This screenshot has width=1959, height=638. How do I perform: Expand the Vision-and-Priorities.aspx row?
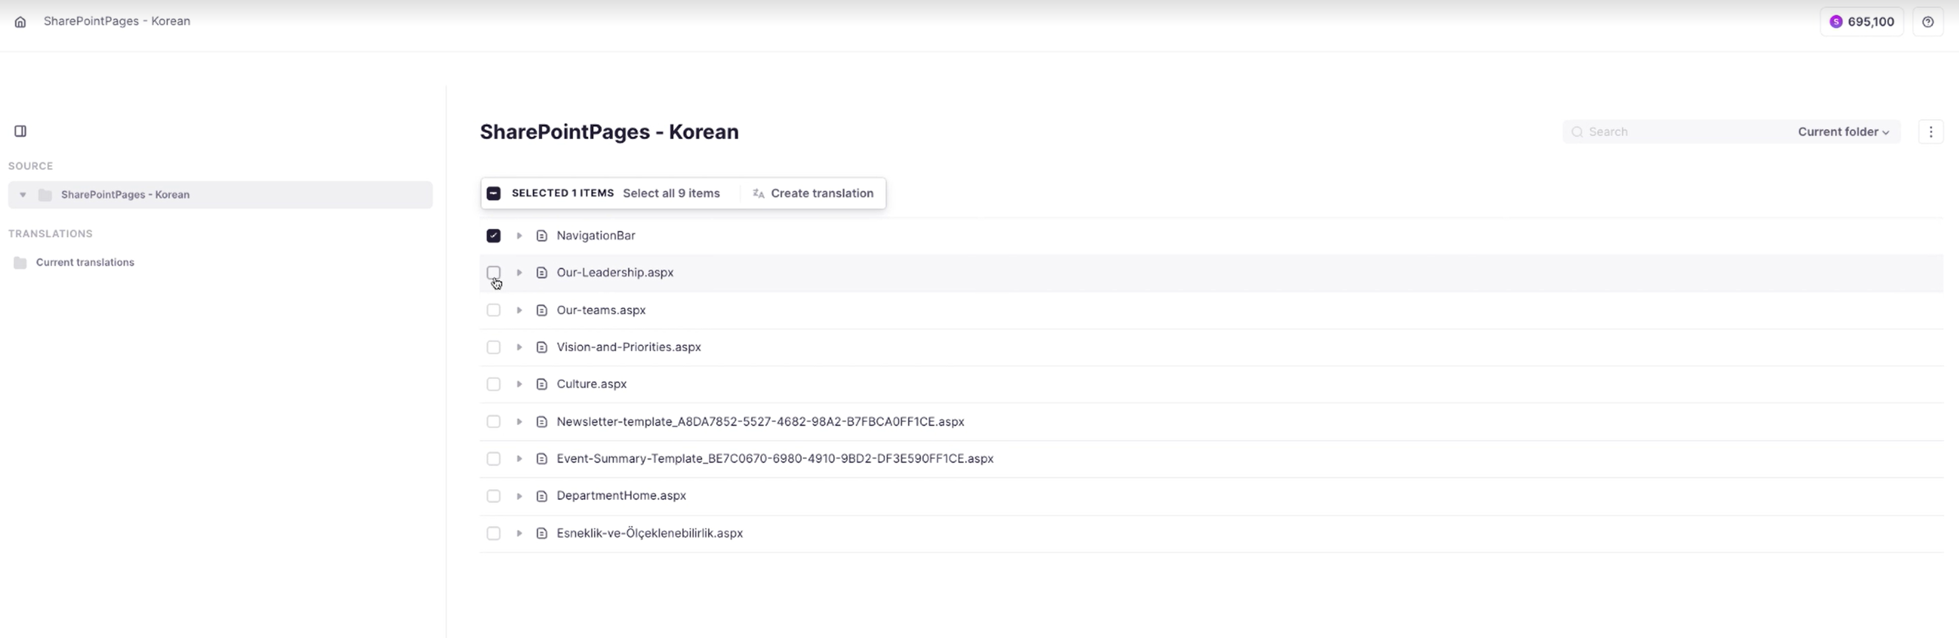pos(519,347)
